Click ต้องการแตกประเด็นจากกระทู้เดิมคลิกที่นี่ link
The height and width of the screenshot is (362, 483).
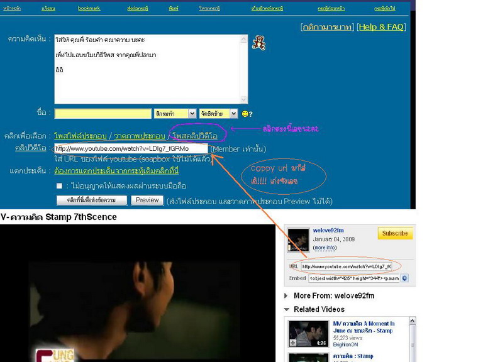pos(116,170)
